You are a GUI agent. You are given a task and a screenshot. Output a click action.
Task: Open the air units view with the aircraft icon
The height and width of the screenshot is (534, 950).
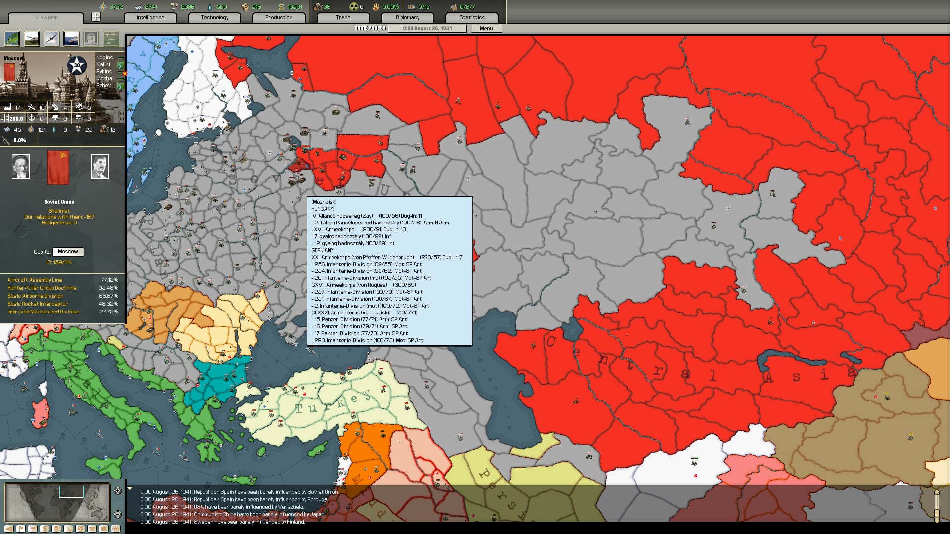[51, 39]
